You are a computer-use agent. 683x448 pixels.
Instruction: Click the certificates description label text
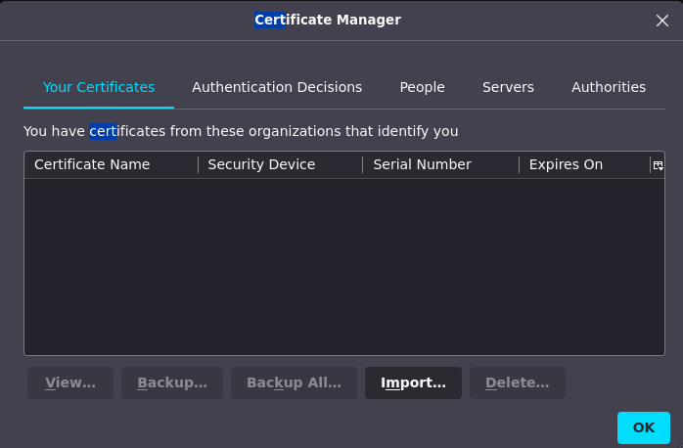pyautogui.click(x=241, y=131)
